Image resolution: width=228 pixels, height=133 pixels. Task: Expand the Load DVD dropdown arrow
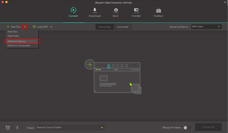click(x=51, y=27)
